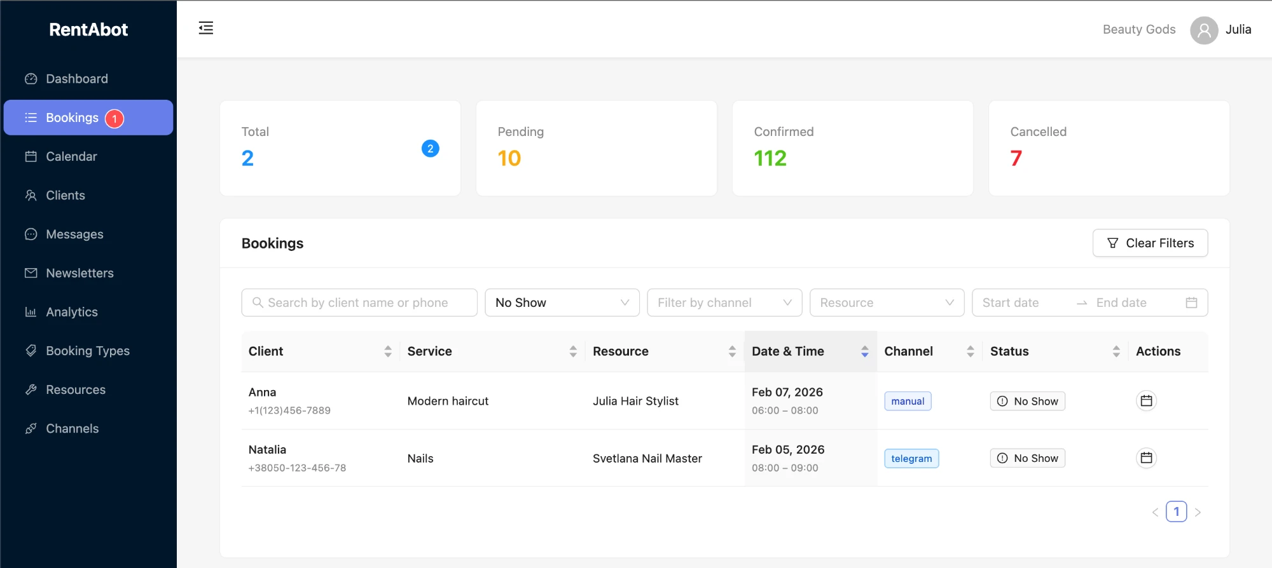The width and height of the screenshot is (1272, 568).
Task: Focus the client name or phone search field
Action: (x=359, y=303)
